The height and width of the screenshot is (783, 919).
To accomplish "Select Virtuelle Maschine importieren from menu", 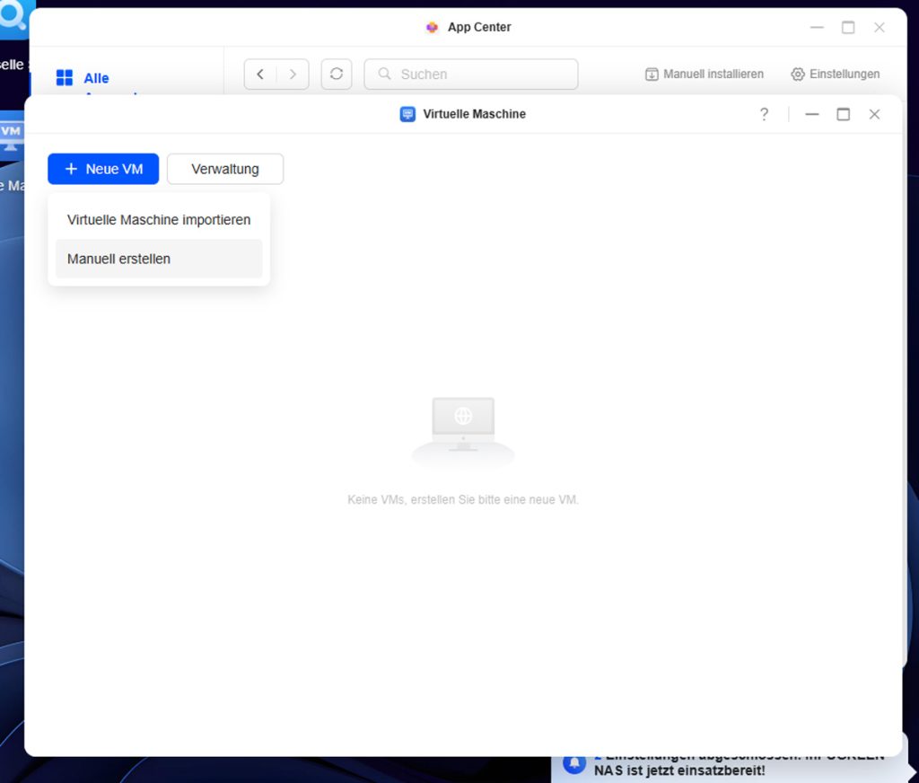I will pos(159,219).
